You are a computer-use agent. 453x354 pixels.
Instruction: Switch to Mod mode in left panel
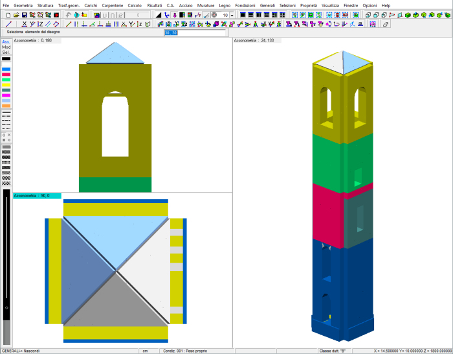6,47
